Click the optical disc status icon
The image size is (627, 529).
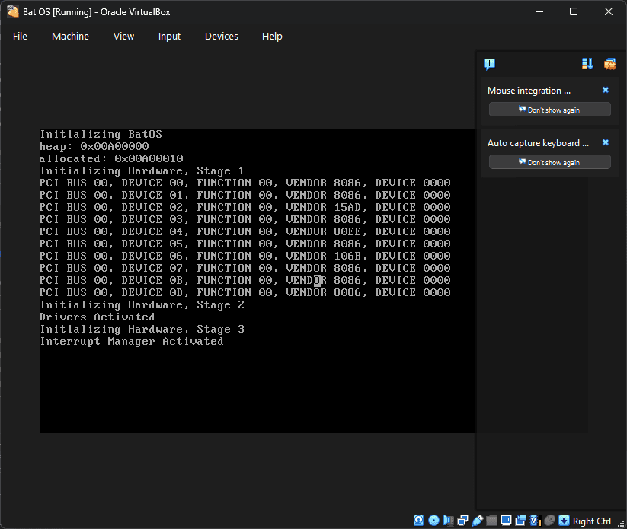pos(433,521)
